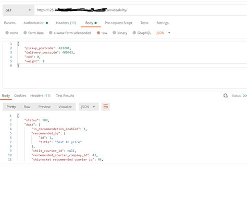Open the Test Results tab
Viewport: 247px width, 218px height.
(65, 96)
